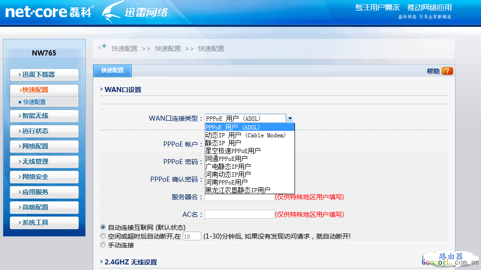Click the orange help question mark icon
The width and height of the screenshot is (481, 270).
pyautogui.click(x=447, y=71)
